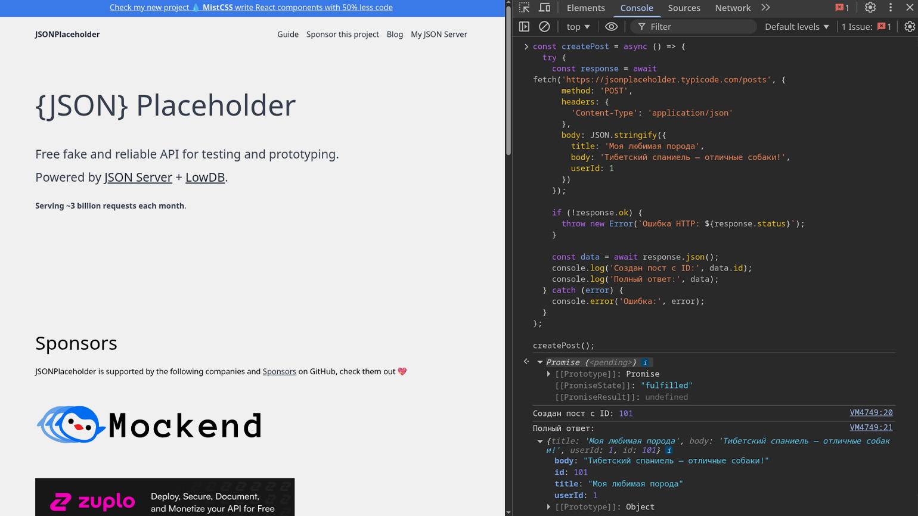The image size is (918, 516).
Task: Open the 'top' JavaScript context dropdown
Action: point(578,27)
